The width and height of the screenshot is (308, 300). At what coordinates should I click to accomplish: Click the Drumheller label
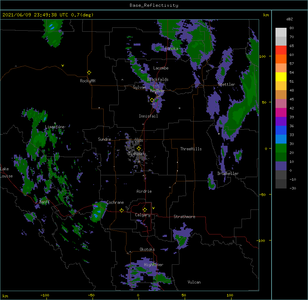(228, 174)
